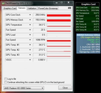Screen dimensions: 101x93
Task: Click GPU Temp. #3 row in sidebar gadget
Action: pyautogui.click(x=87, y=30)
